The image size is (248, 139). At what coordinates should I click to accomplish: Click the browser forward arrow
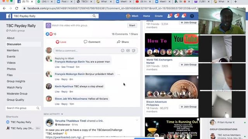(10, 8)
